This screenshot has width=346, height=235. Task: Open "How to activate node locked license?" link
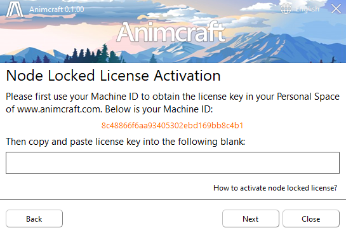275,188
